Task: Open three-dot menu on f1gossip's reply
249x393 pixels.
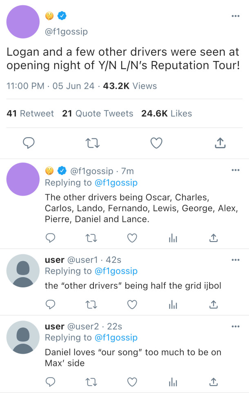Action: [235, 170]
